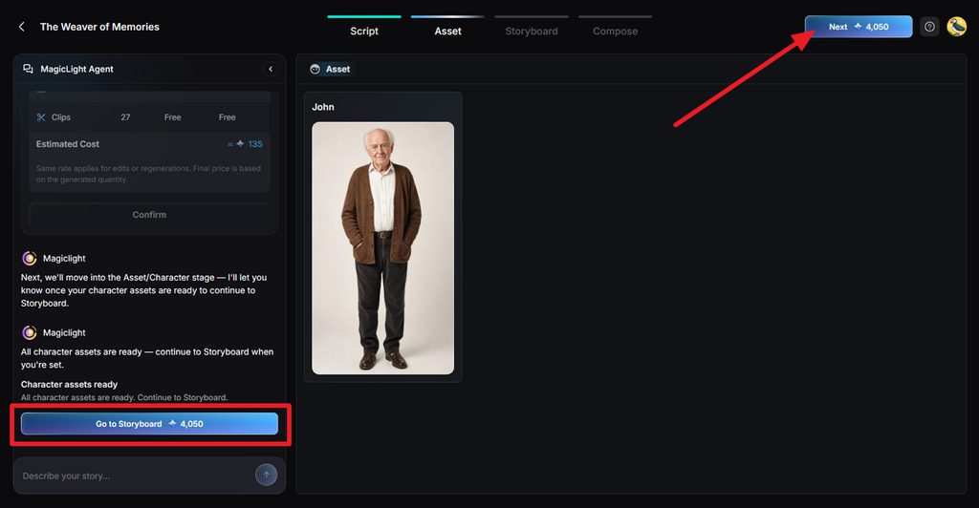Click the Estimated Cost label

click(68, 144)
